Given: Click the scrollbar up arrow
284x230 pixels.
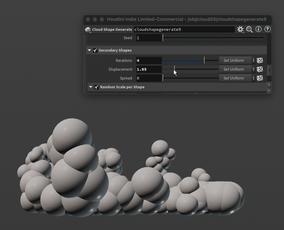Looking at the screenshot, I should 269,85.
